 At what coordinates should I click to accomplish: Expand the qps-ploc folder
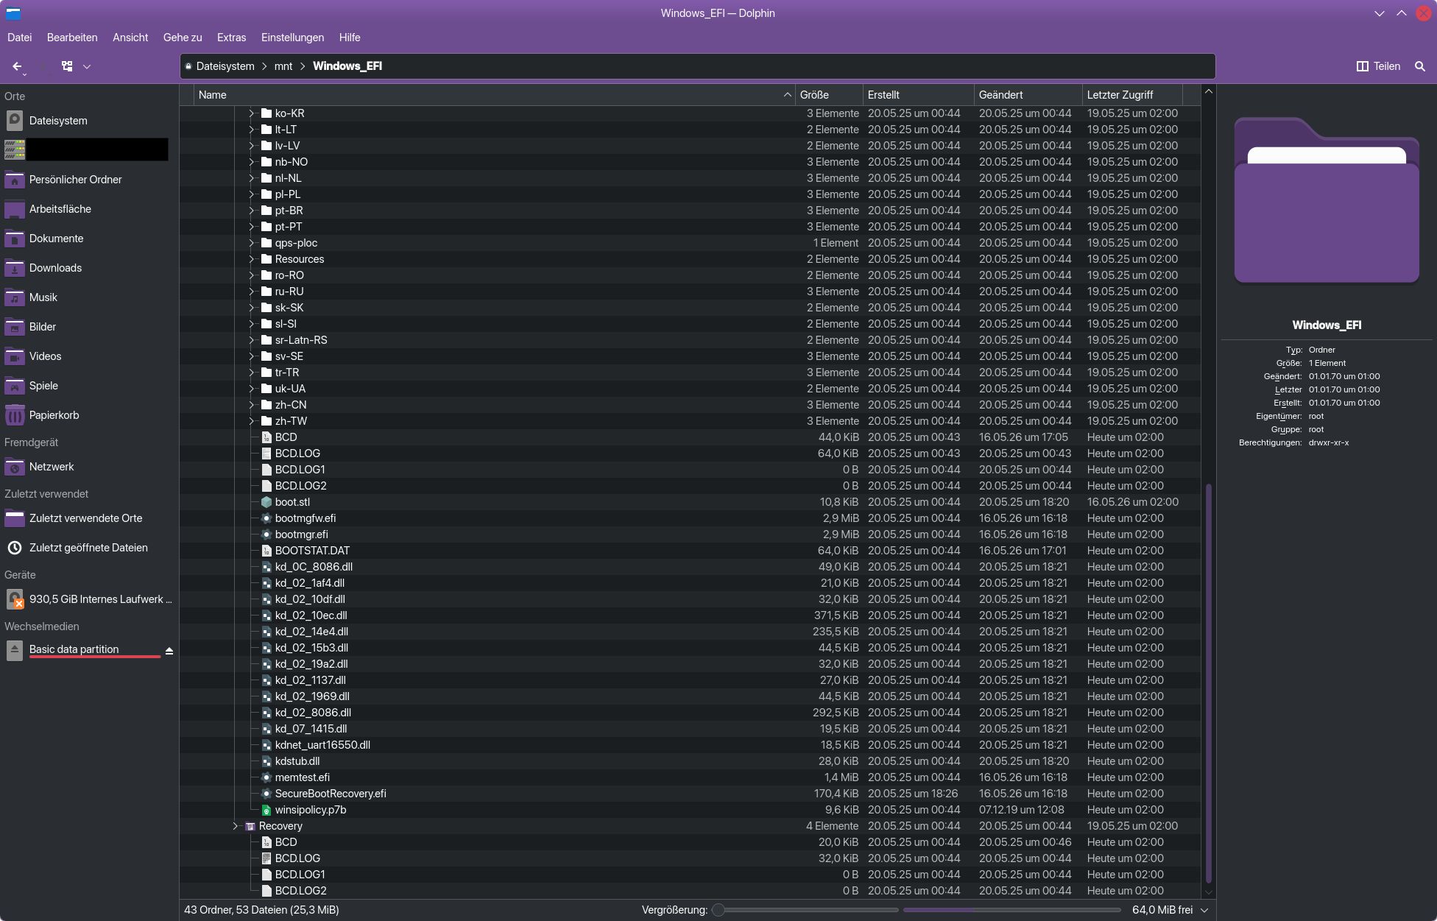click(251, 243)
